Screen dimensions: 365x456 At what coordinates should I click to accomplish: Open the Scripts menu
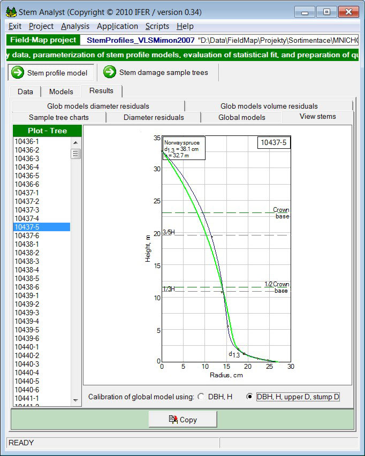(x=157, y=26)
